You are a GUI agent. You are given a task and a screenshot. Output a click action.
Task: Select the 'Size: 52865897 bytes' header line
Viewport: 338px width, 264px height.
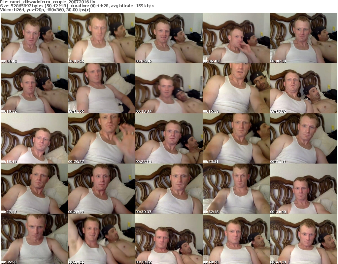tap(77, 6)
